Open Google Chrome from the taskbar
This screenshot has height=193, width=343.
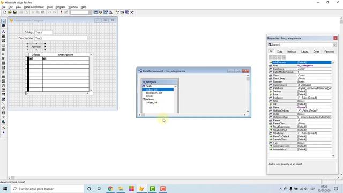coord(110,189)
